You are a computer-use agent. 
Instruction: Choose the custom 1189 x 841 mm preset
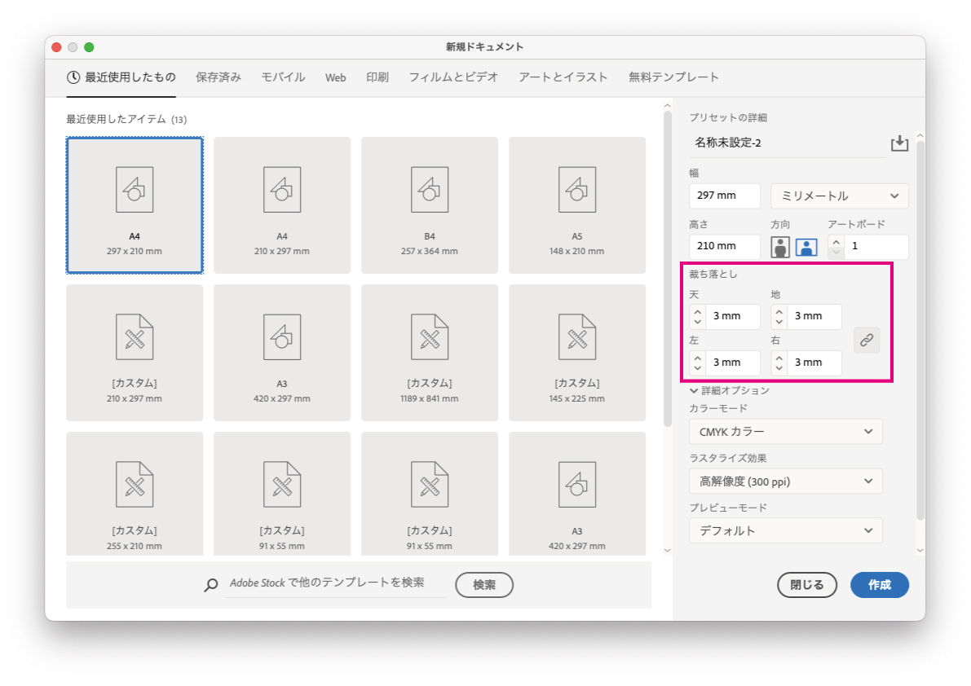430,352
